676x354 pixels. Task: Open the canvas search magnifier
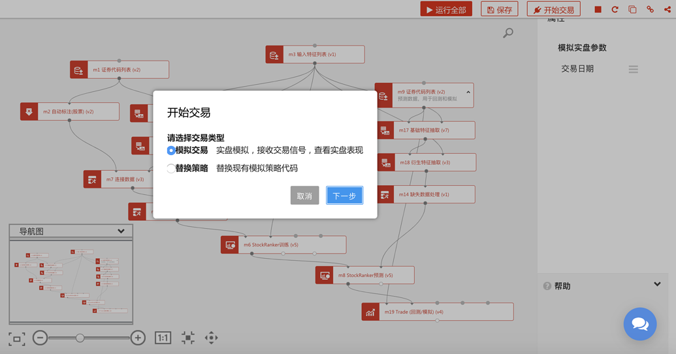point(508,33)
